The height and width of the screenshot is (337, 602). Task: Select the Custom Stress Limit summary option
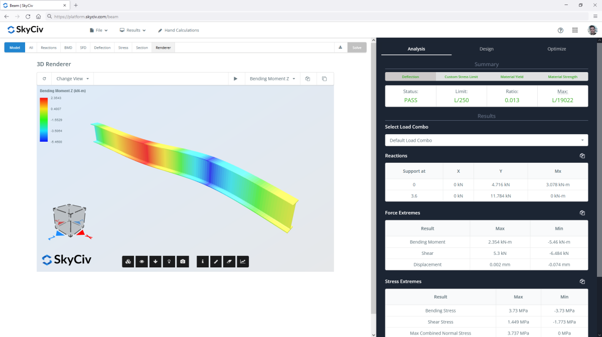461,77
